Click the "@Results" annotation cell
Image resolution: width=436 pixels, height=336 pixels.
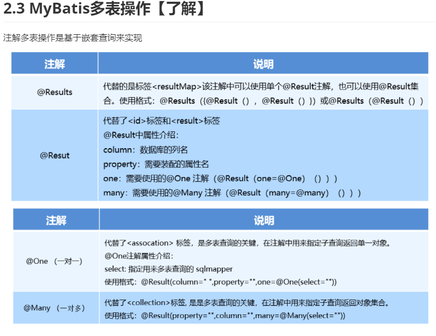click(54, 92)
